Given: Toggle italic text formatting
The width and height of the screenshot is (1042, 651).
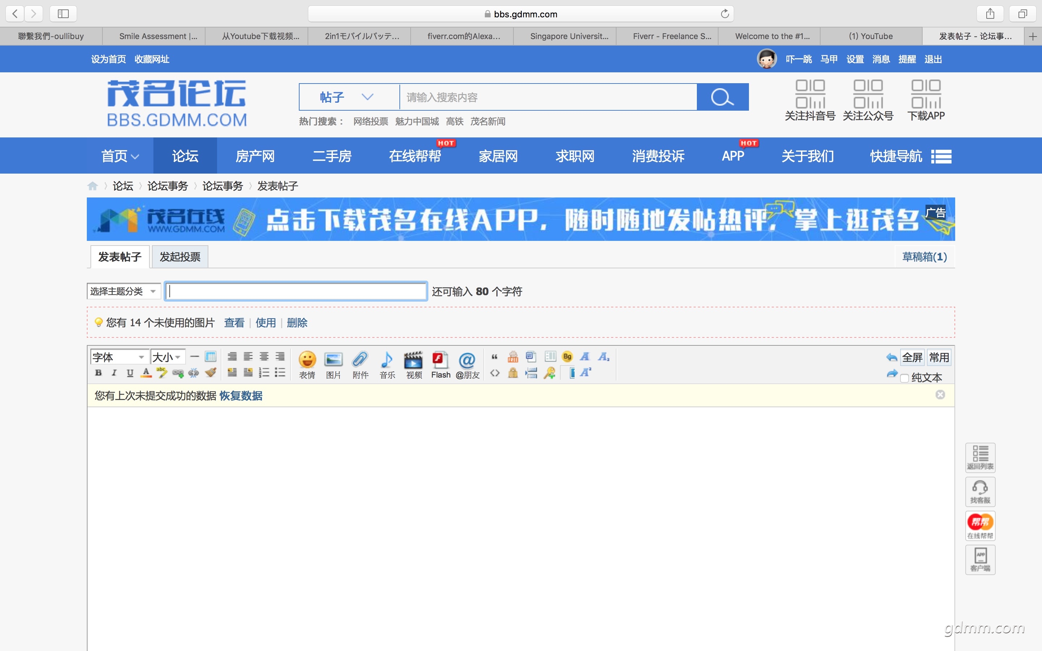Looking at the screenshot, I should (x=114, y=373).
